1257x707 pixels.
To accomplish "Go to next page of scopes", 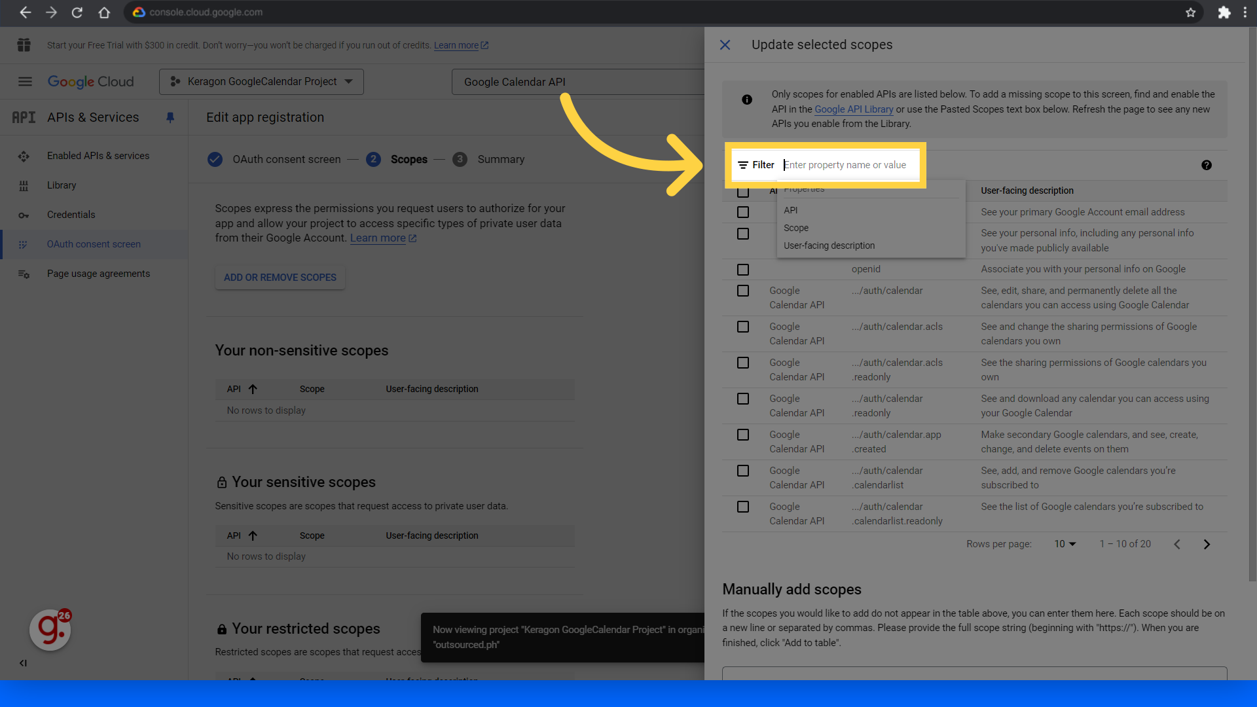I will [1207, 544].
